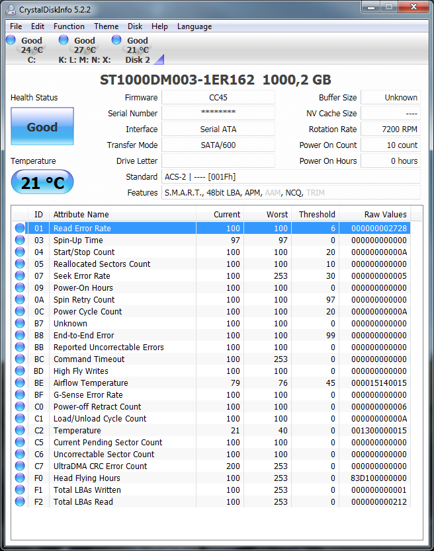This screenshot has height=551, width=434.
Task: Open the Edit menu
Action: click(38, 26)
